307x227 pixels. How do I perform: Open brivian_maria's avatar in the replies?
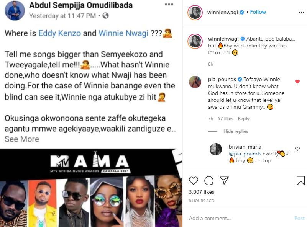pyautogui.click(x=215, y=149)
